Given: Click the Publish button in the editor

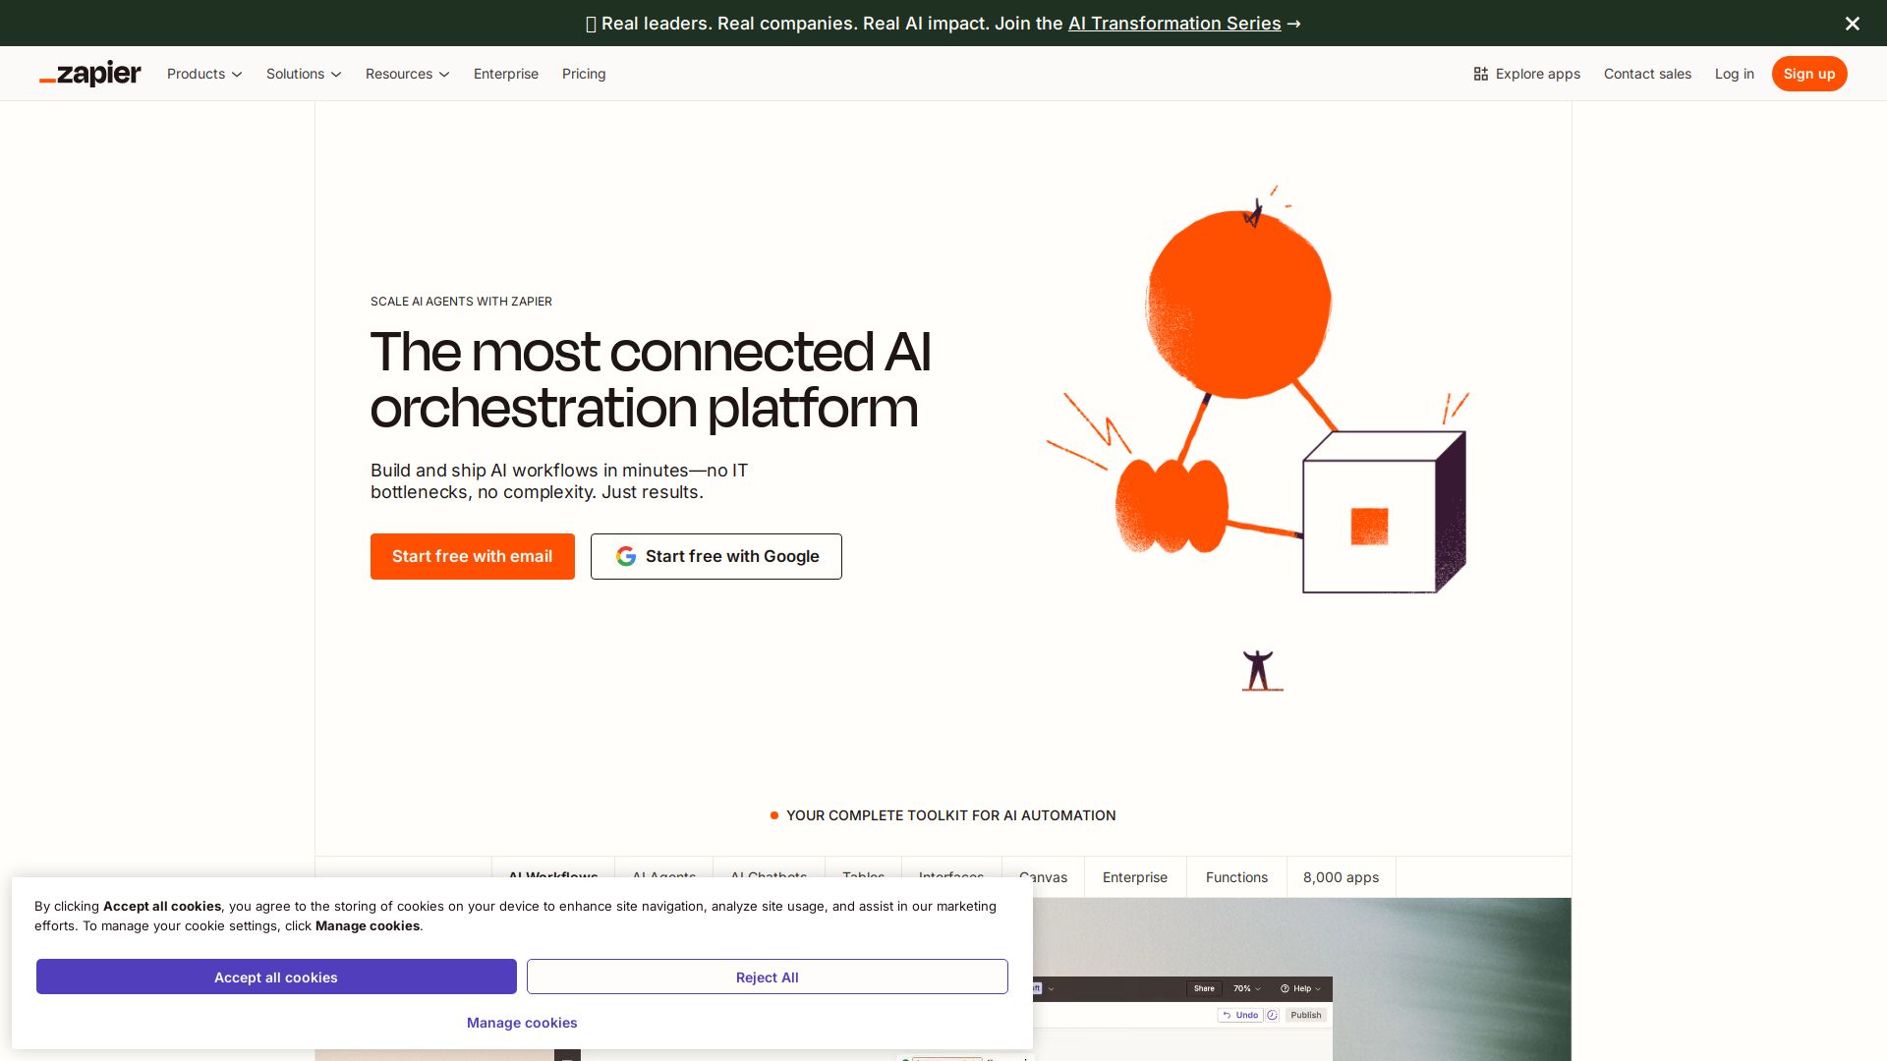Looking at the screenshot, I should click(1305, 1015).
